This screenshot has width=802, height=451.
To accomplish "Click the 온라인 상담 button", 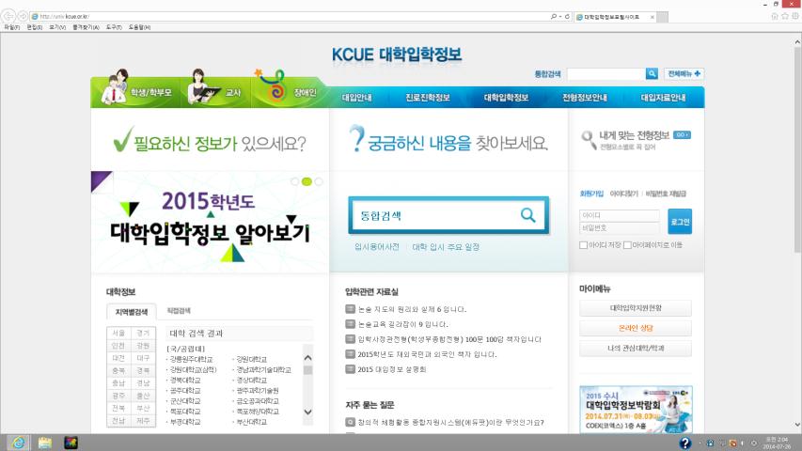I will [636, 328].
